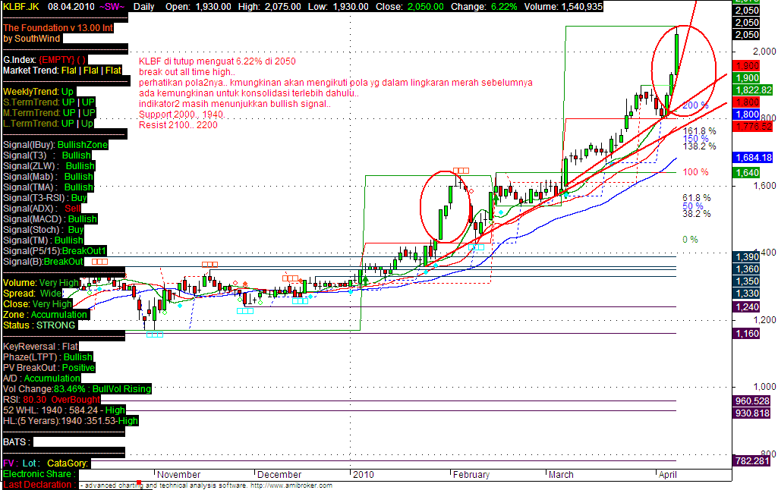The width and height of the screenshot is (778, 490).
Task: Click the WeeklyTrend: Up row
Action: click(38, 92)
